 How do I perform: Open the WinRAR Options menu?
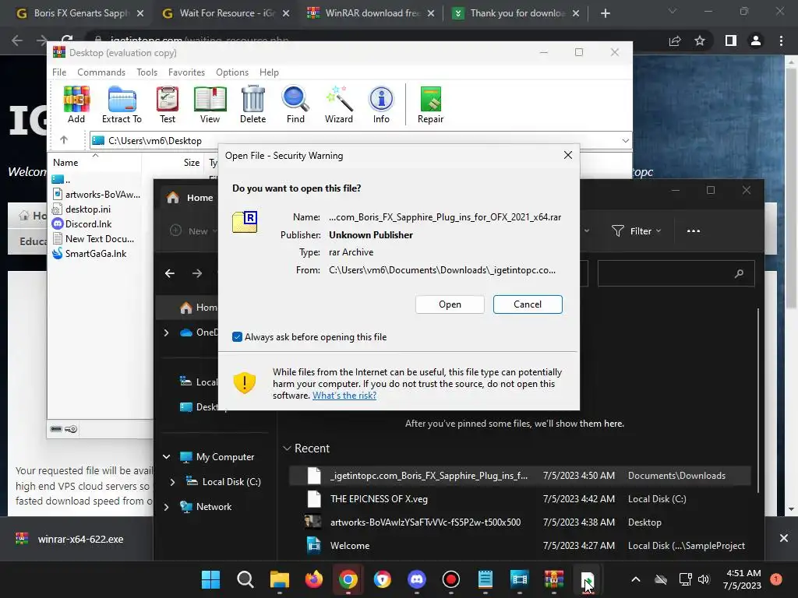[232, 72]
